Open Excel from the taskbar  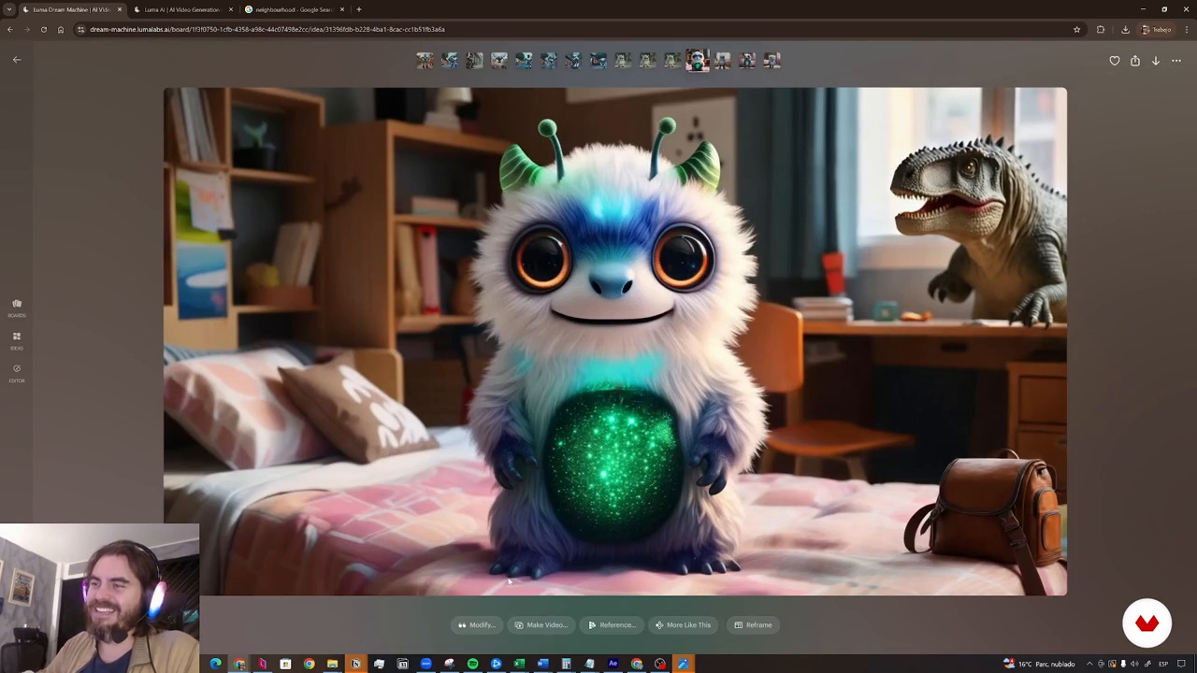(519, 664)
